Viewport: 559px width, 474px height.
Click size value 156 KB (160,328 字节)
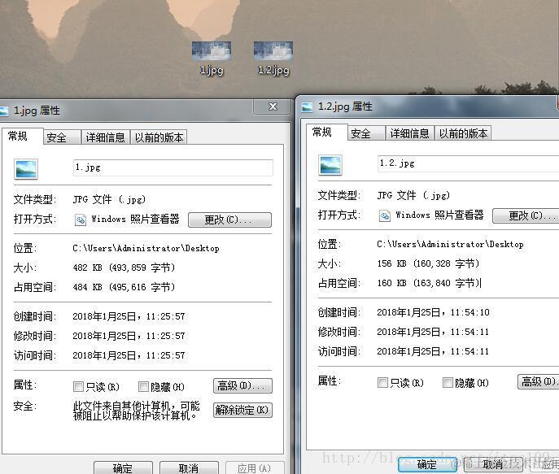428,264
